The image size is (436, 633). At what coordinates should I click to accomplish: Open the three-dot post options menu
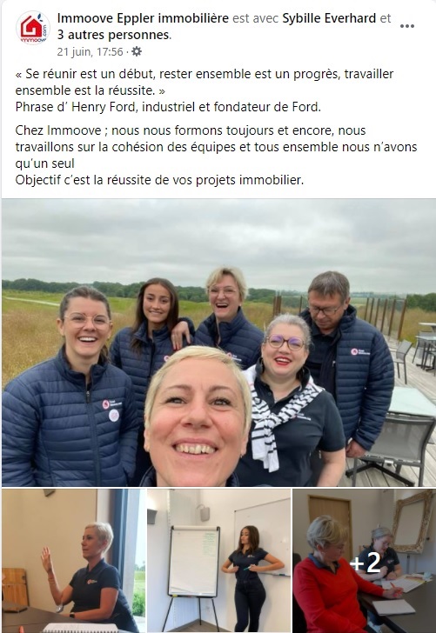click(x=407, y=26)
